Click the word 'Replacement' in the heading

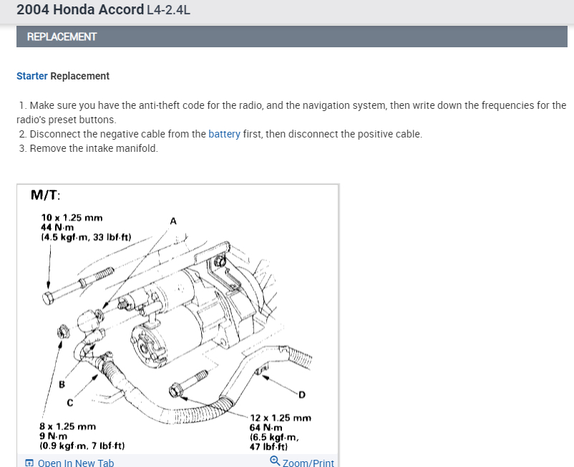(80, 76)
